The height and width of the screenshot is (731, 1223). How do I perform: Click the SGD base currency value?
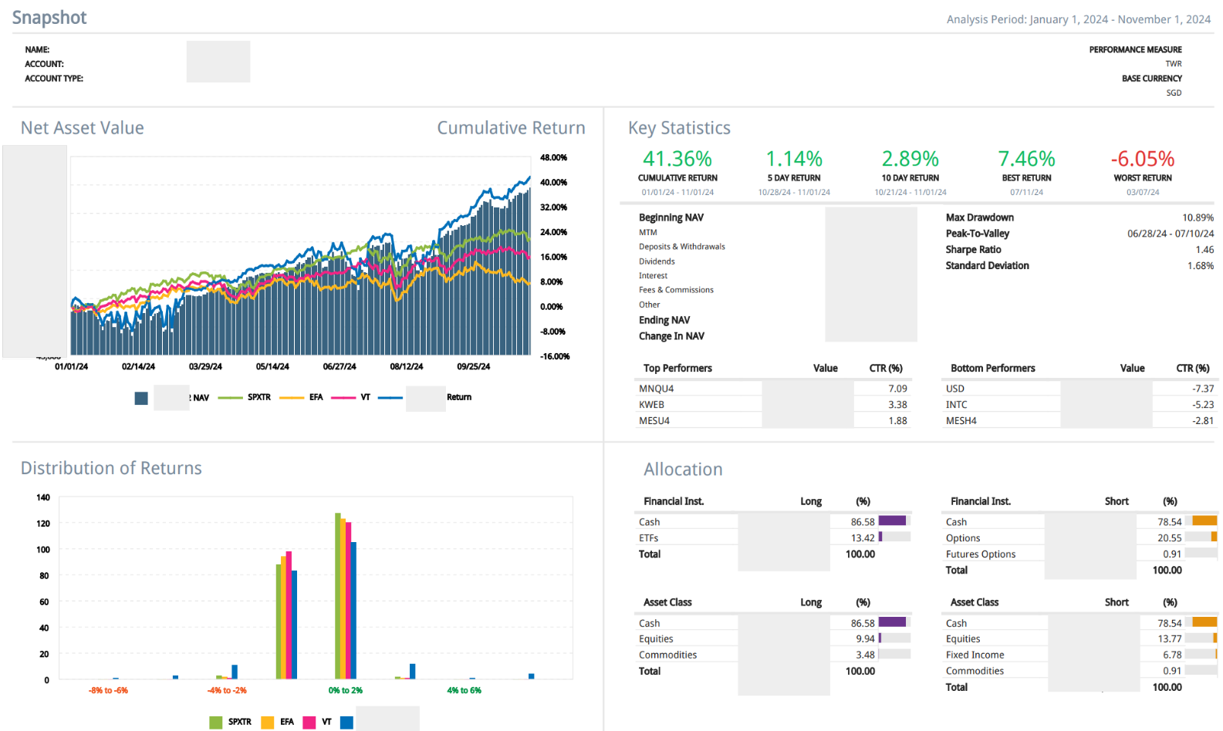click(x=1174, y=93)
